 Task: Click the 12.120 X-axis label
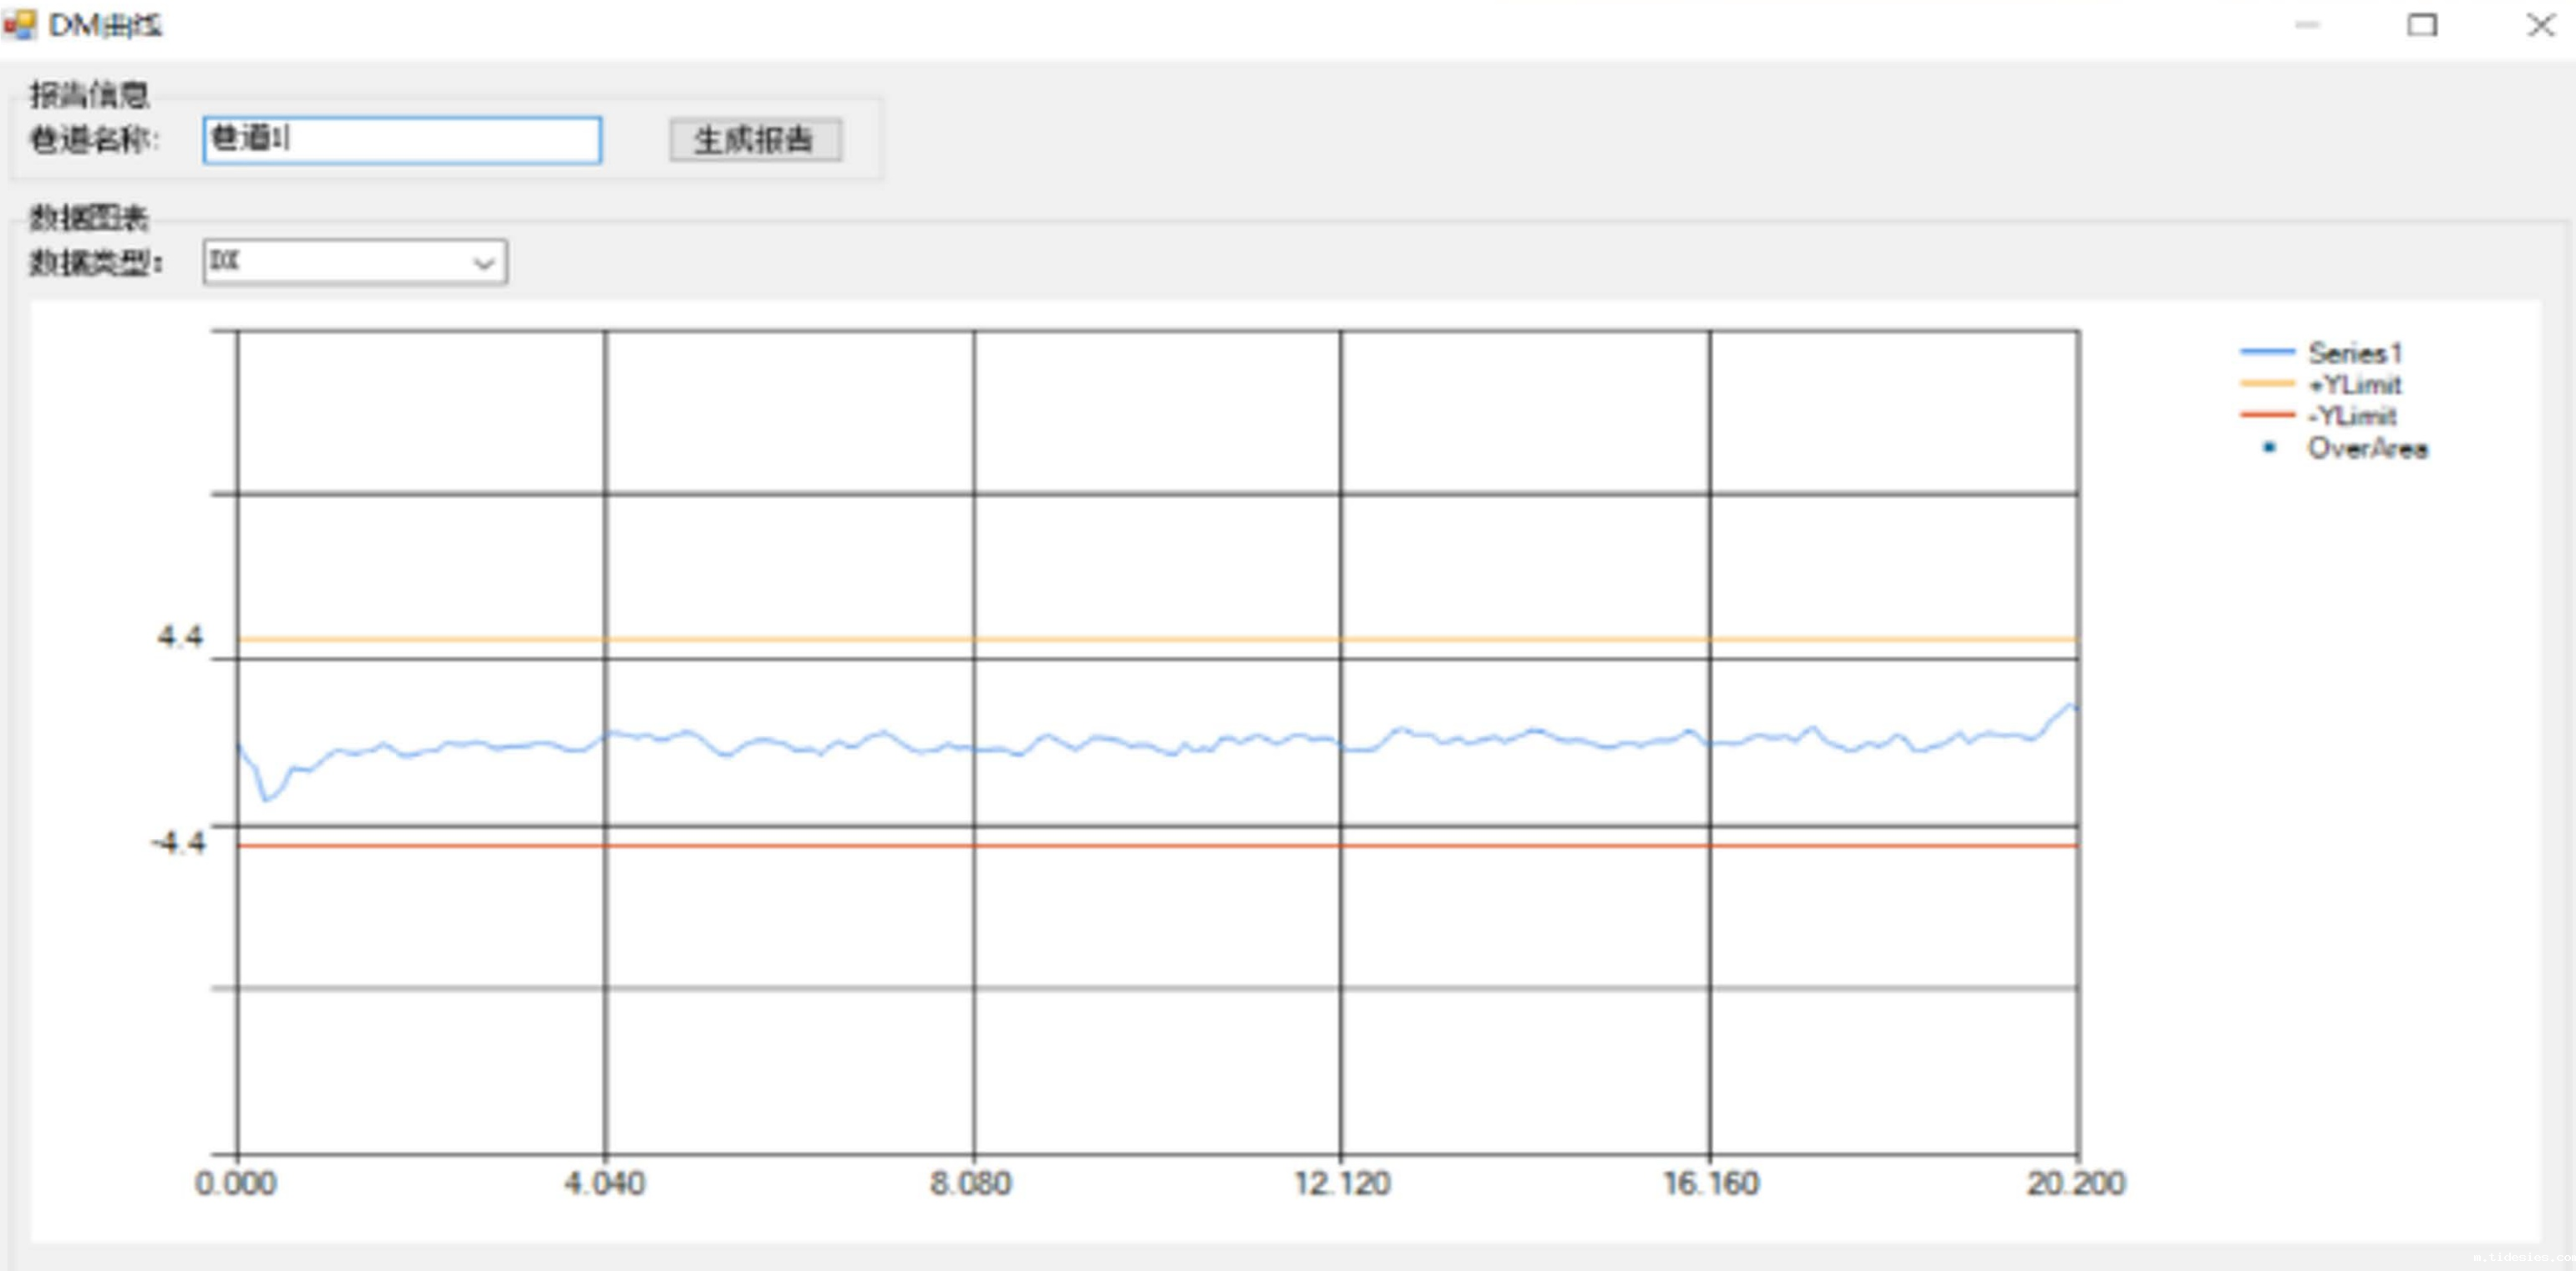pyautogui.click(x=1342, y=1183)
